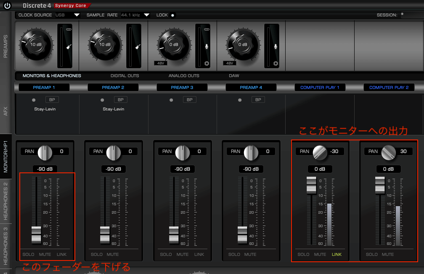Click the Preamp 1 volume fader handle

click(x=36, y=235)
